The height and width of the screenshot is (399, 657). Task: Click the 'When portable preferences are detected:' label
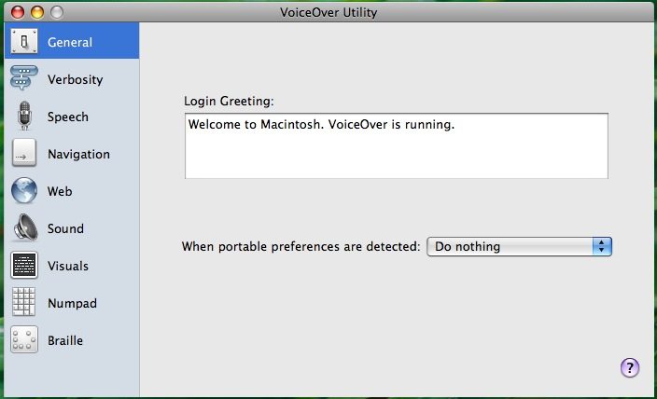(301, 247)
